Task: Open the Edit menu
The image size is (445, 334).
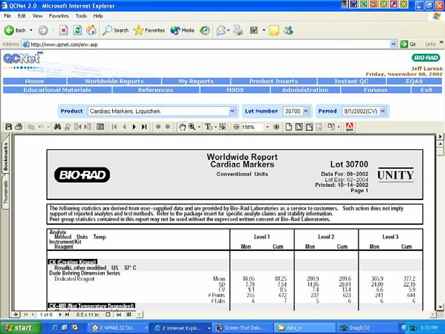Action: (22, 16)
